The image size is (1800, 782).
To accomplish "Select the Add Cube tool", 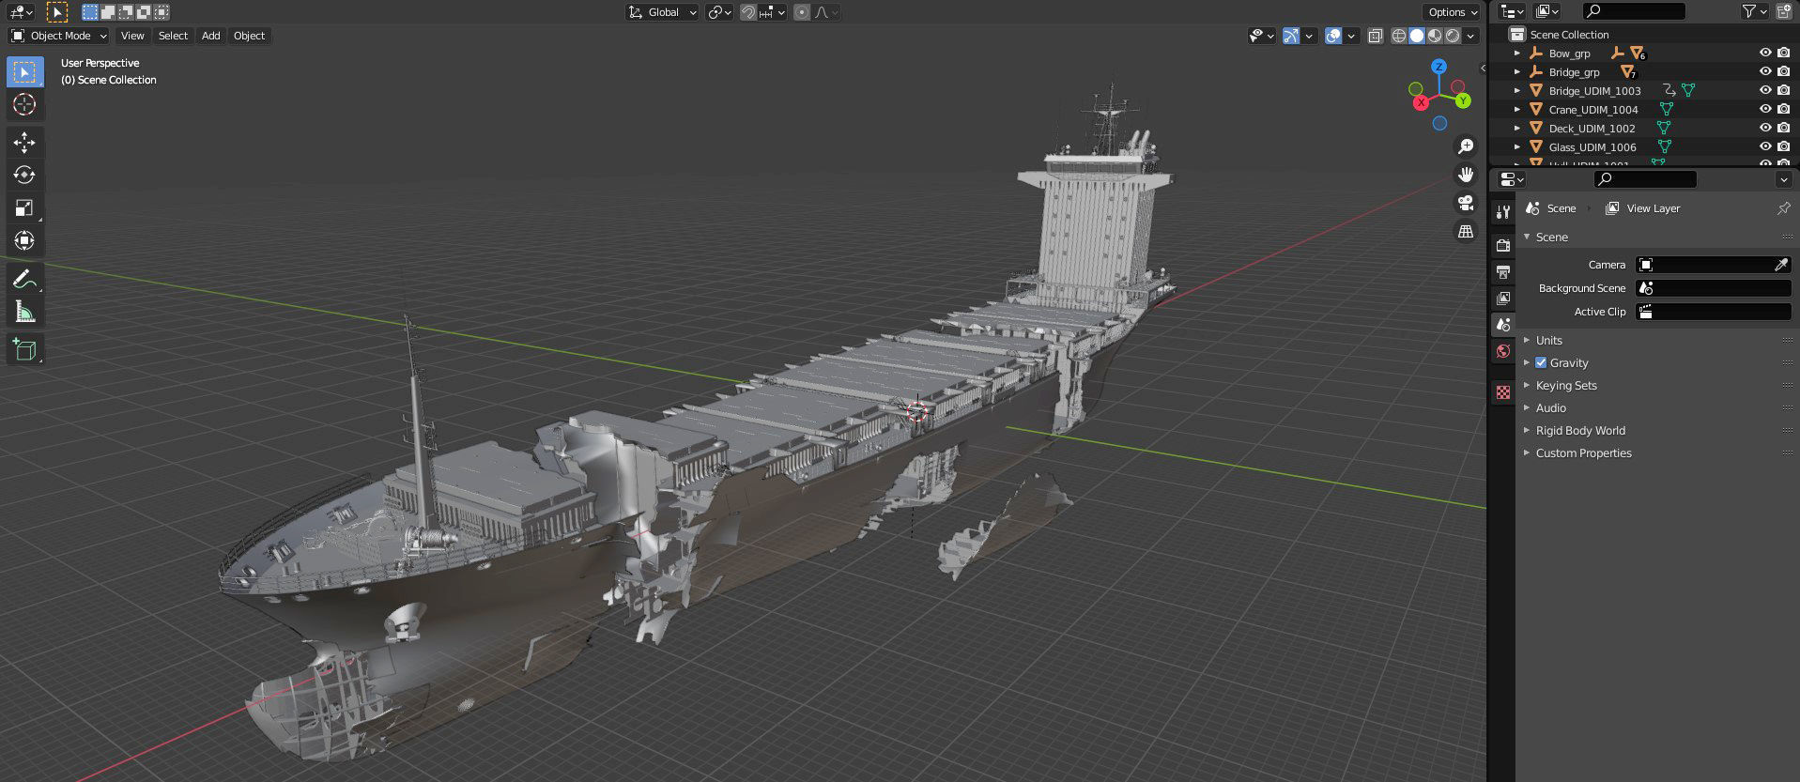I will (x=24, y=349).
